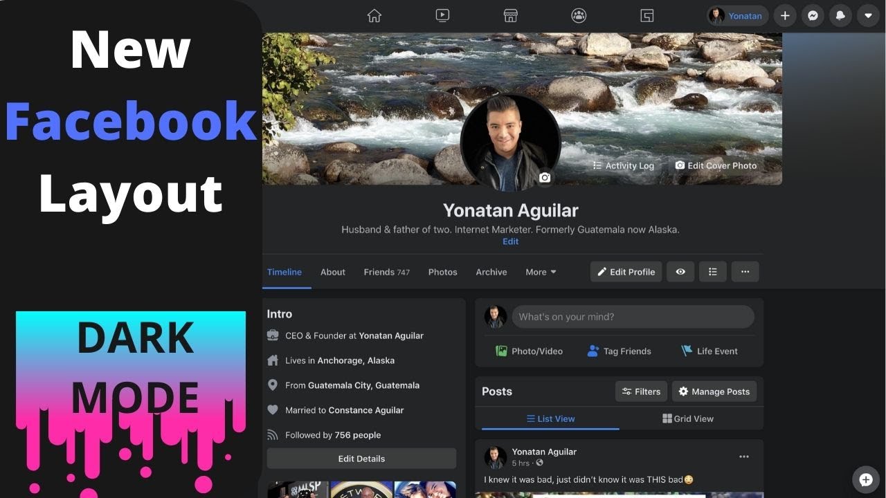Image resolution: width=886 pixels, height=498 pixels.
Task: Start a new message with floating compose button
Action: point(865,479)
